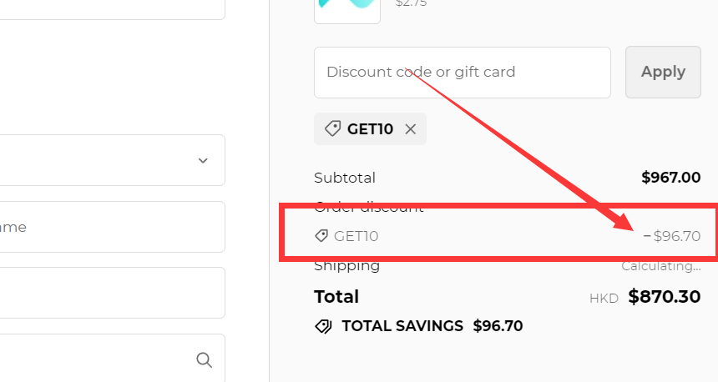The height and width of the screenshot is (382, 718).
Task: Click the name input field
Action: (x=112, y=227)
